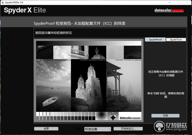Click the 您正观看未加载校准配置文件 message
192x135 pixels.
(166, 73)
